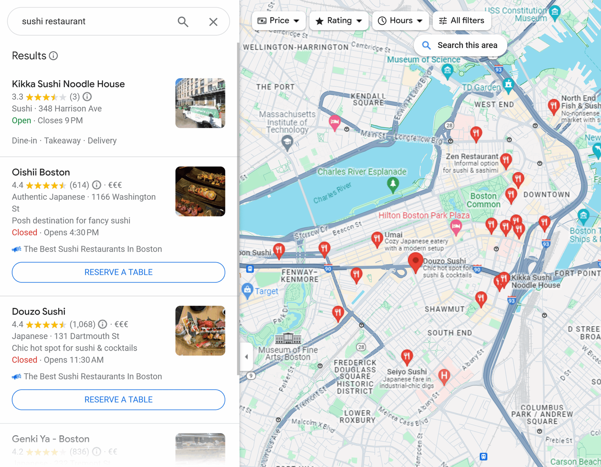Click the hospital H marker

pyautogui.click(x=444, y=376)
